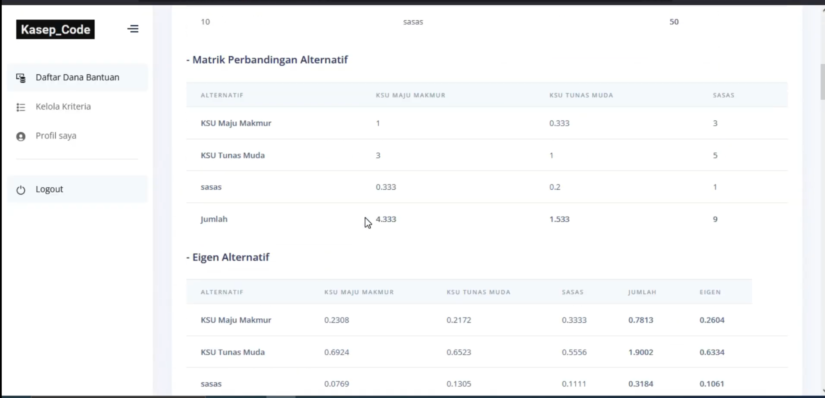Click value 0.1111 in Eigen table
Screen dimensions: 825x398
click(x=574, y=383)
